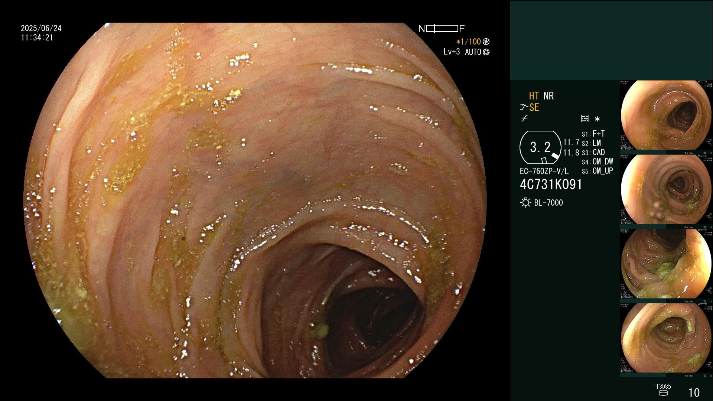Open the first captured image thumbnail
Screen dimensions: 713x401
point(666,115)
